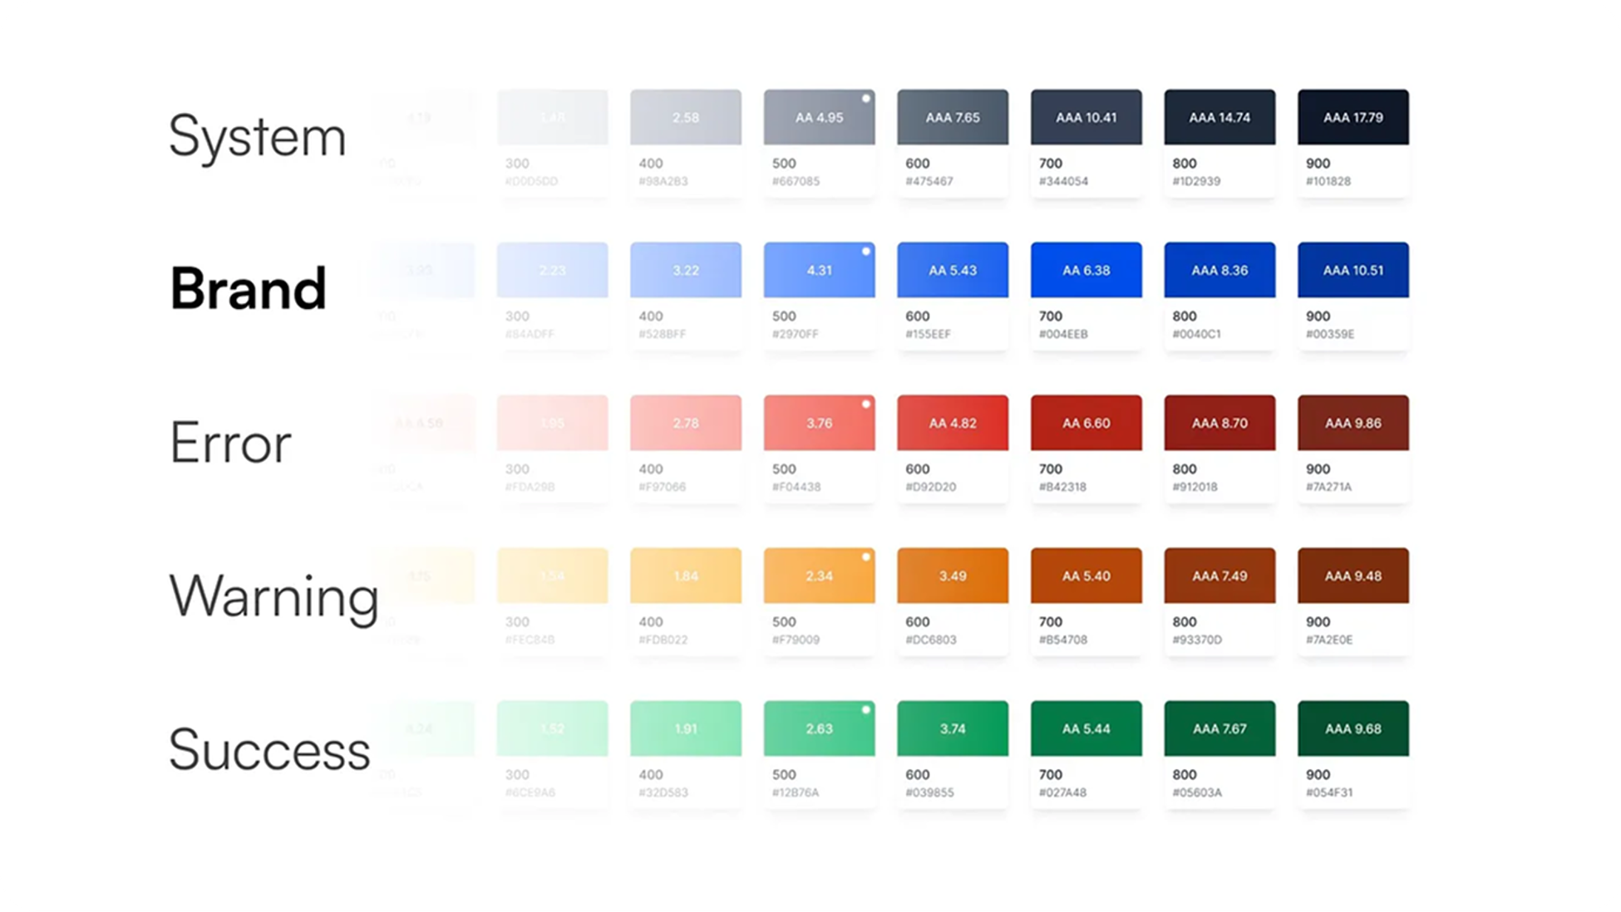Click hex code #12B76A

point(796,792)
